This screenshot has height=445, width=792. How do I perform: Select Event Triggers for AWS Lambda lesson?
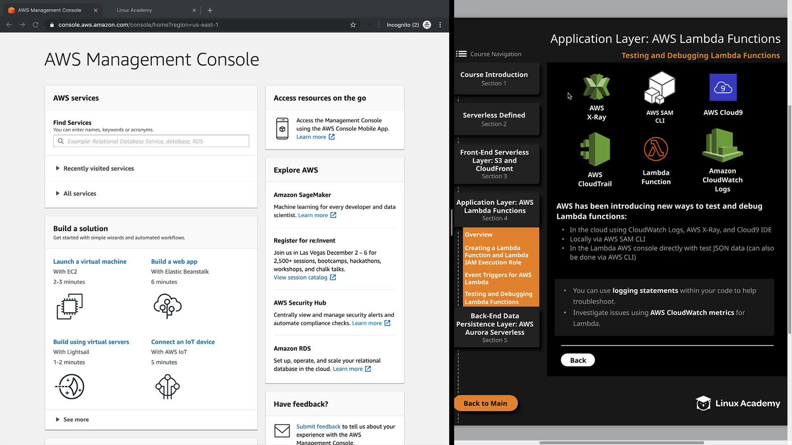coord(498,279)
